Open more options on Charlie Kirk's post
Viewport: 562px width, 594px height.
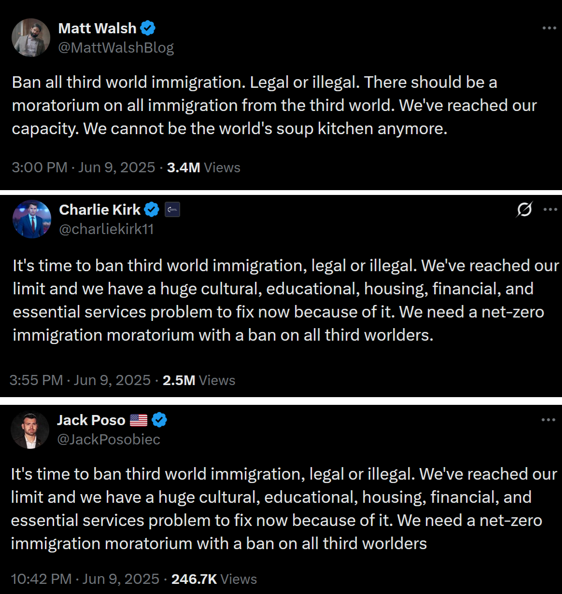[550, 209]
